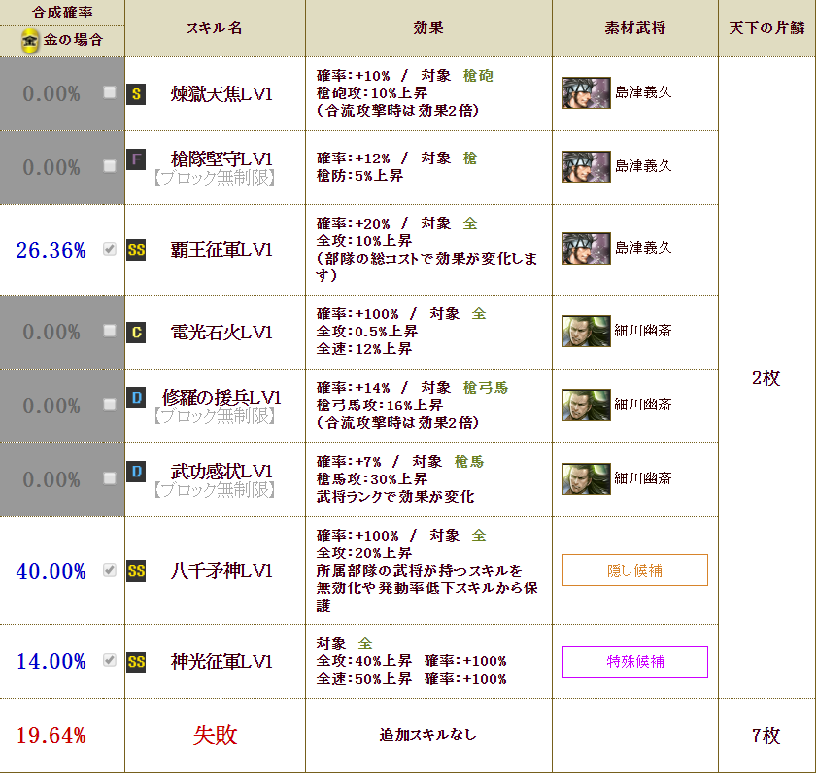Click the 金の場合 label
The width and height of the screenshot is (817, 776).
[74, 40]
